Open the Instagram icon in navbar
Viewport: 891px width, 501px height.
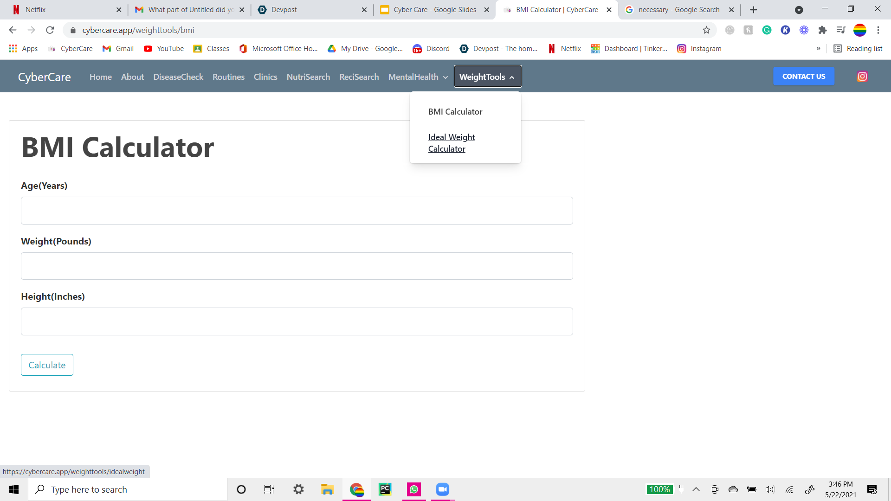coord(862,77)
